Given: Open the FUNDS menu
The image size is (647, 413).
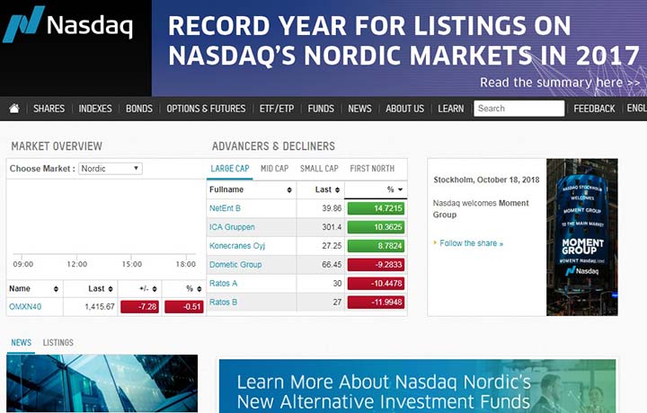Looking at the screenshot, I should (x=321, y=109).
